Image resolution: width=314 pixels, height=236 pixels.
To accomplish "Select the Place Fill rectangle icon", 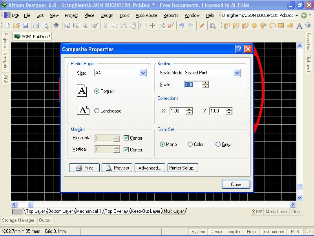I will 281,25.
